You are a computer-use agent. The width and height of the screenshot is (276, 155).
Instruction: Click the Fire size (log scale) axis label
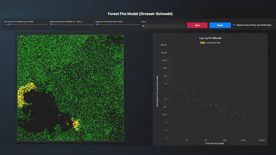(x=215, y=143)
